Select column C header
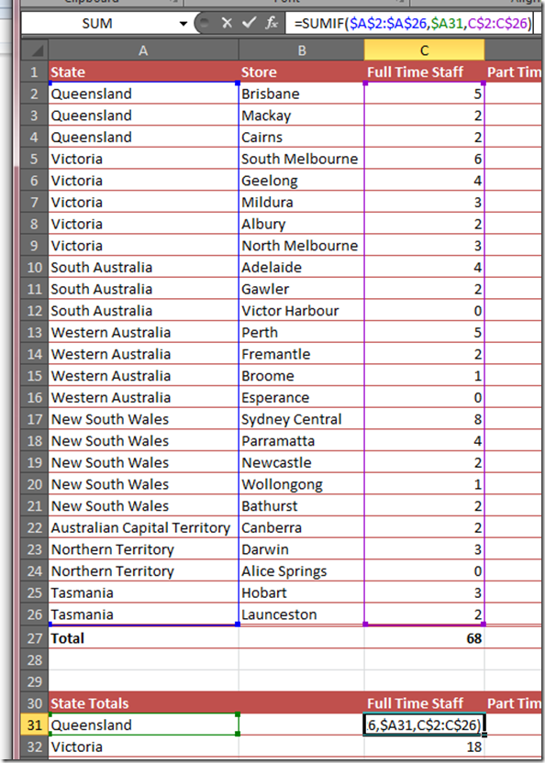The image size is (545, 763). pyautogui.click(x=424, y=50)
